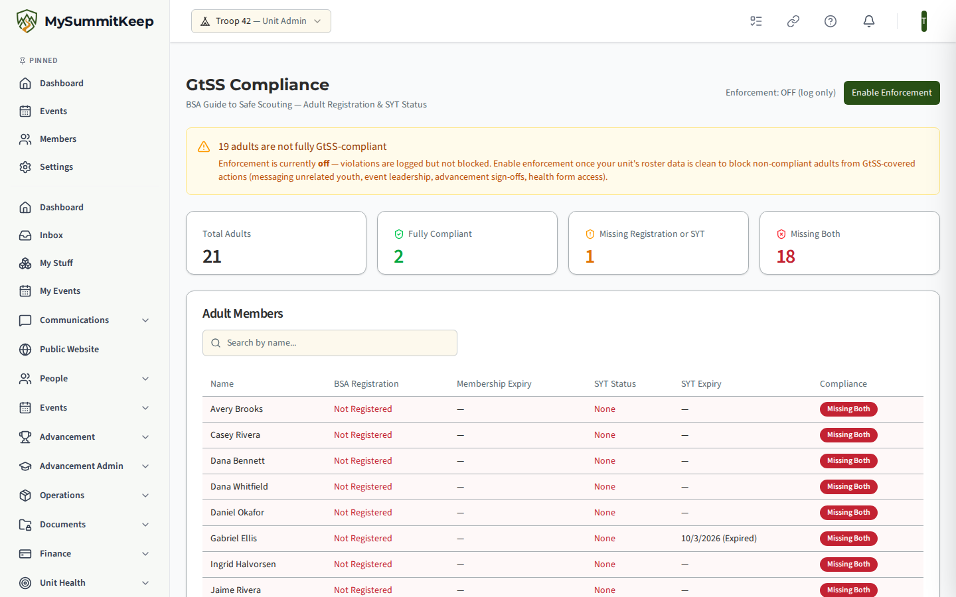Viewport: 956px width, 597px height.
Task: Click Dana Whitfield's Not Registered status
Action: click(x=363, y=487)
